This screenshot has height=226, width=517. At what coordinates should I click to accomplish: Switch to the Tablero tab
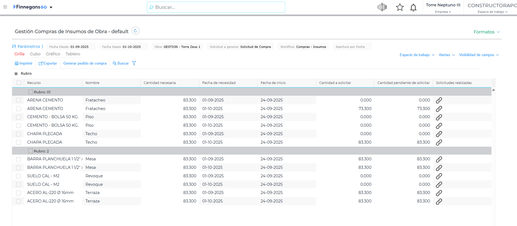(x=73, y=54)
